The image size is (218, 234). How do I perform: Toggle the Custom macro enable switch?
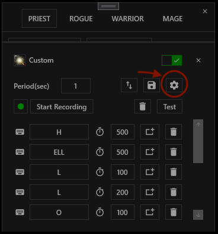[x=172, y=60]
